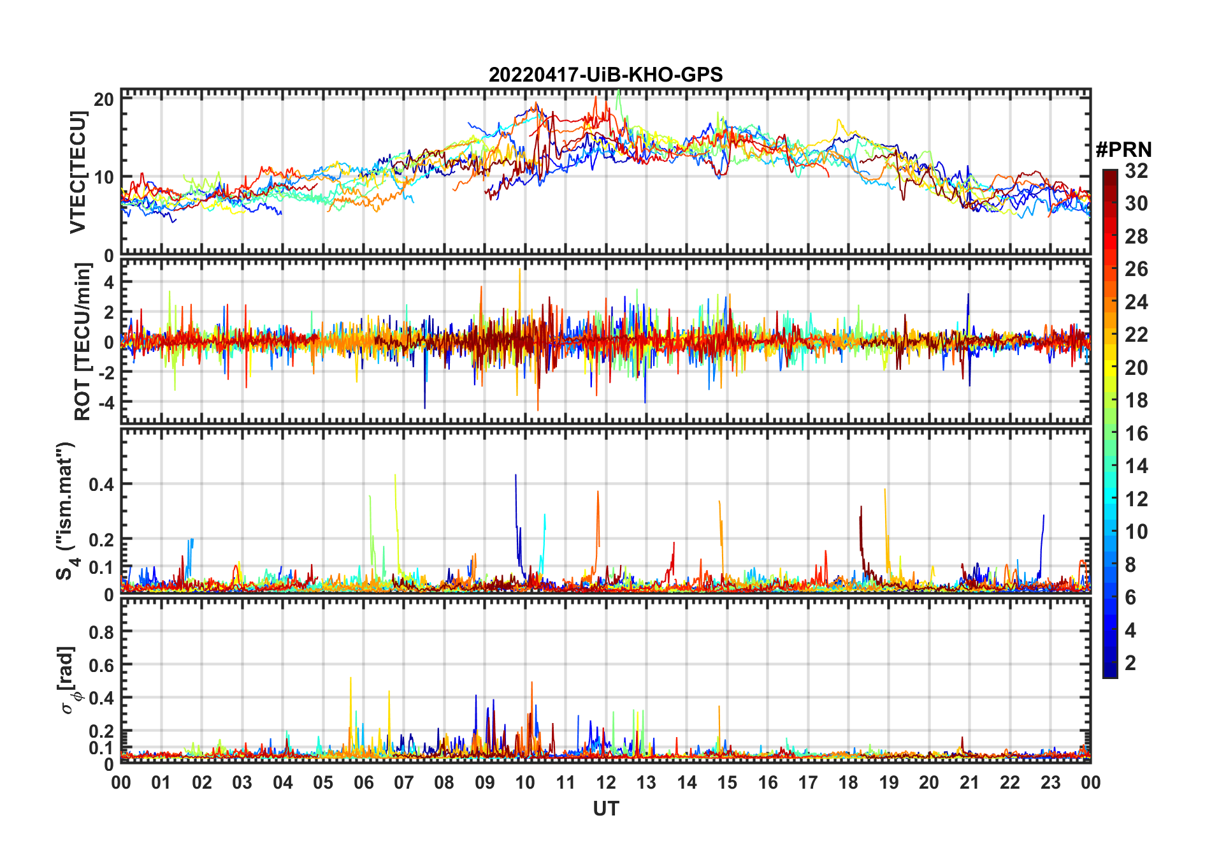
Task: Click colorbar tick label 12
Action: 1136,499
